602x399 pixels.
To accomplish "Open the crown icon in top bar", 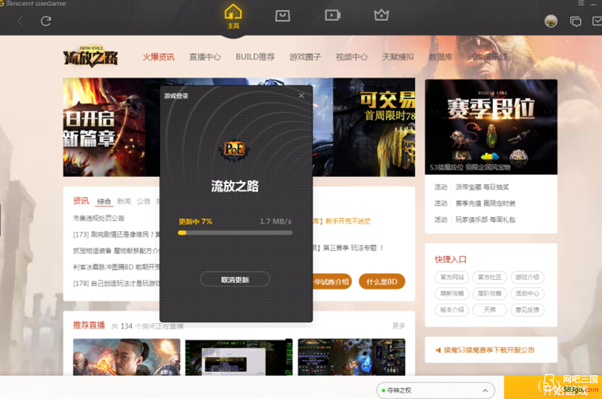I will point(381,15).
